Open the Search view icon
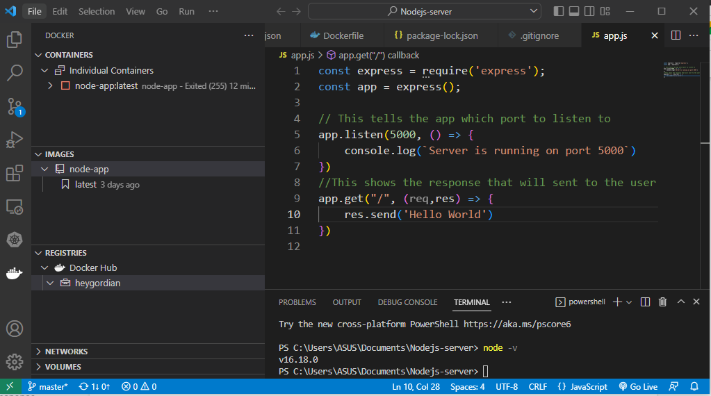This screenshot has height=396, width=711. point(15,73)
